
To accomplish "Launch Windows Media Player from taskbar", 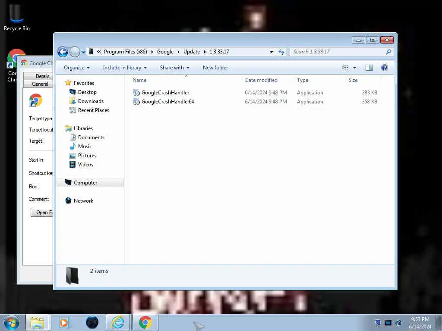I will tap(64, 322).
